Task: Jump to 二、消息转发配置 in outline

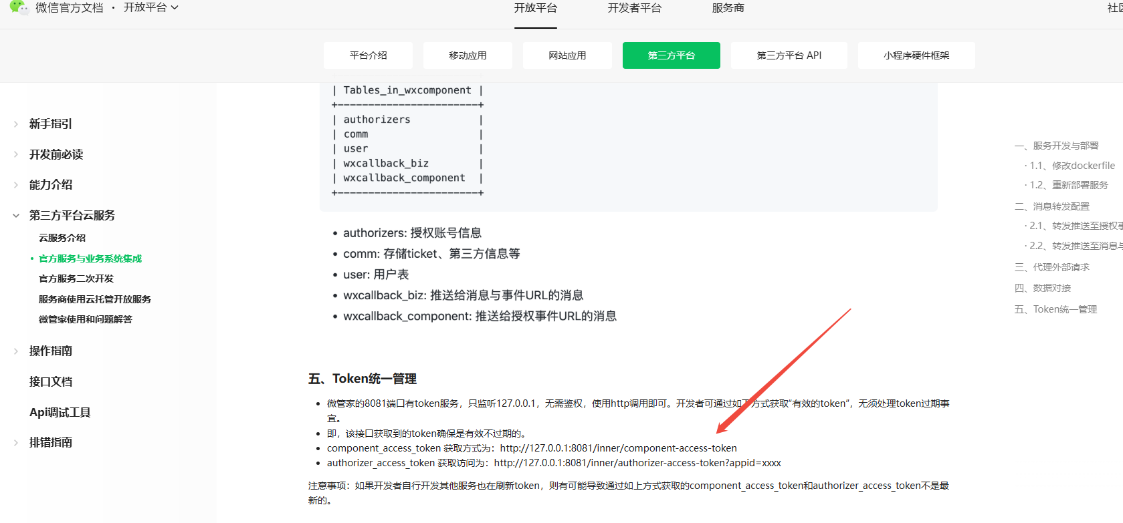Action: [x=1052, y=206]
